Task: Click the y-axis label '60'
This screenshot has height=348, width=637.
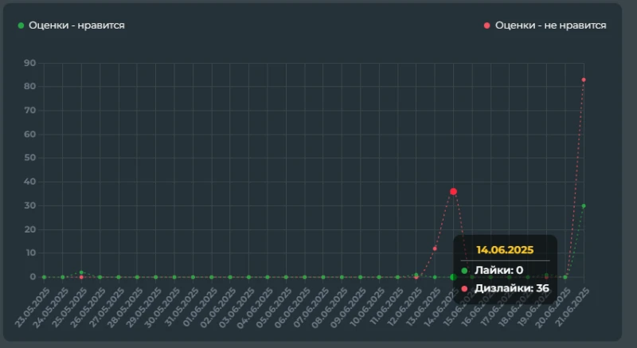Action: point(30,134)
